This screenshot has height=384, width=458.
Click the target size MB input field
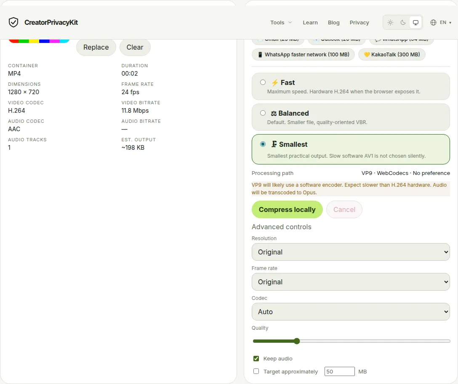point(340,371)
